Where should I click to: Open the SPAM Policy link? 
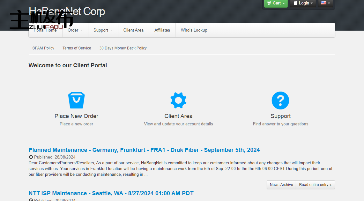click(x=43, y=48)
